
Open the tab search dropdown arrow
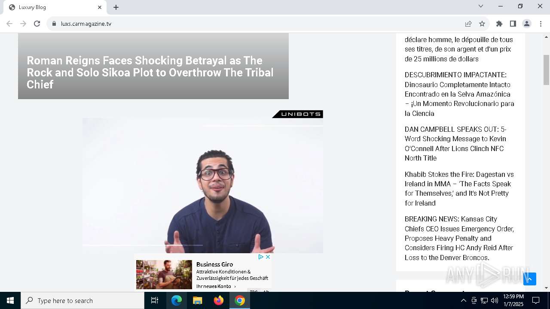pyautogui.click(x=481, y=6)
